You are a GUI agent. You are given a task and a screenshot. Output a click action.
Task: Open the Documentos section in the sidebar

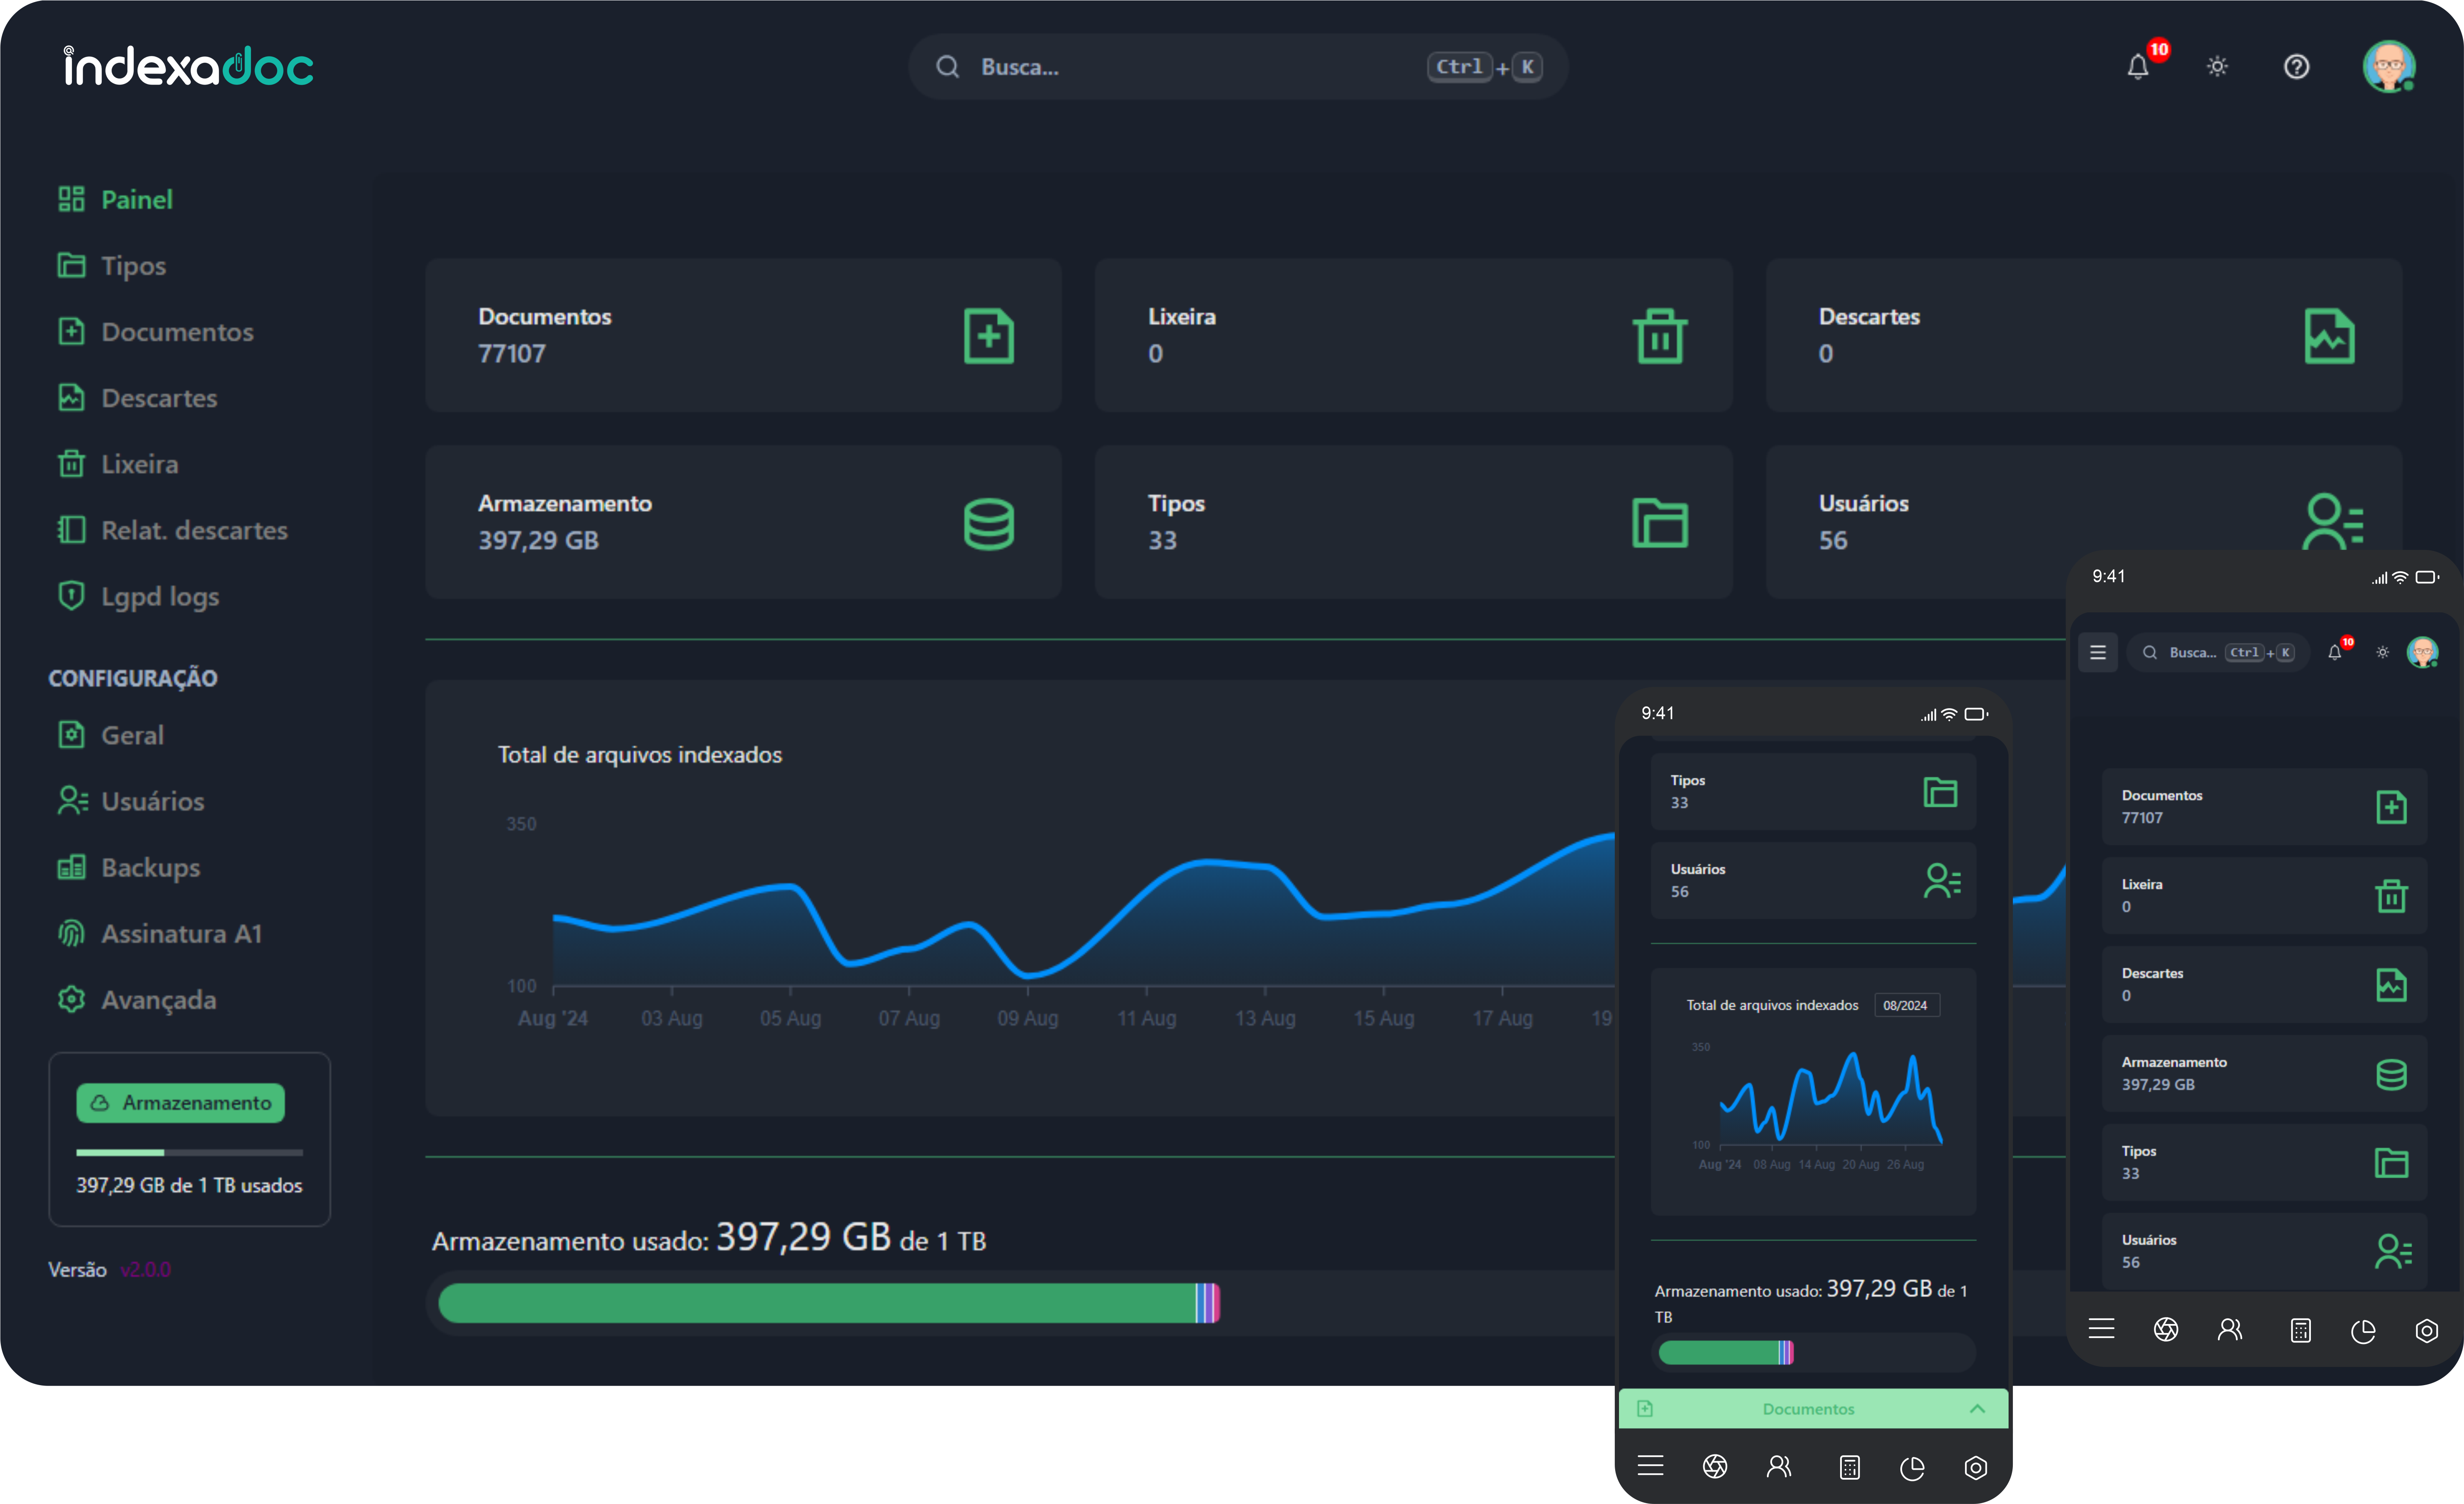tap(177, 331)
